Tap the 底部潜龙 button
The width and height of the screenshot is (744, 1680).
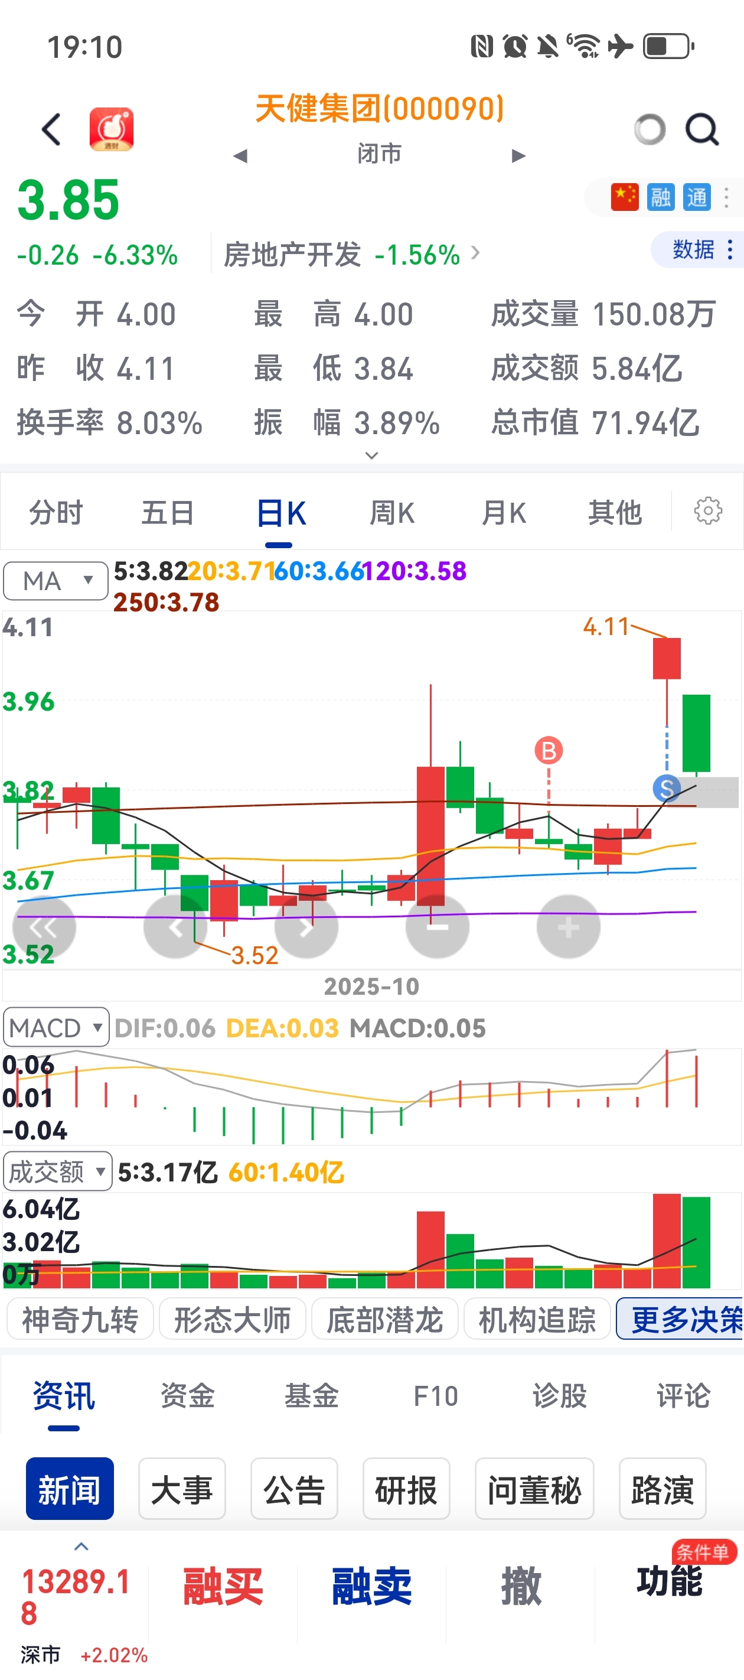(x=385, y=1319)
